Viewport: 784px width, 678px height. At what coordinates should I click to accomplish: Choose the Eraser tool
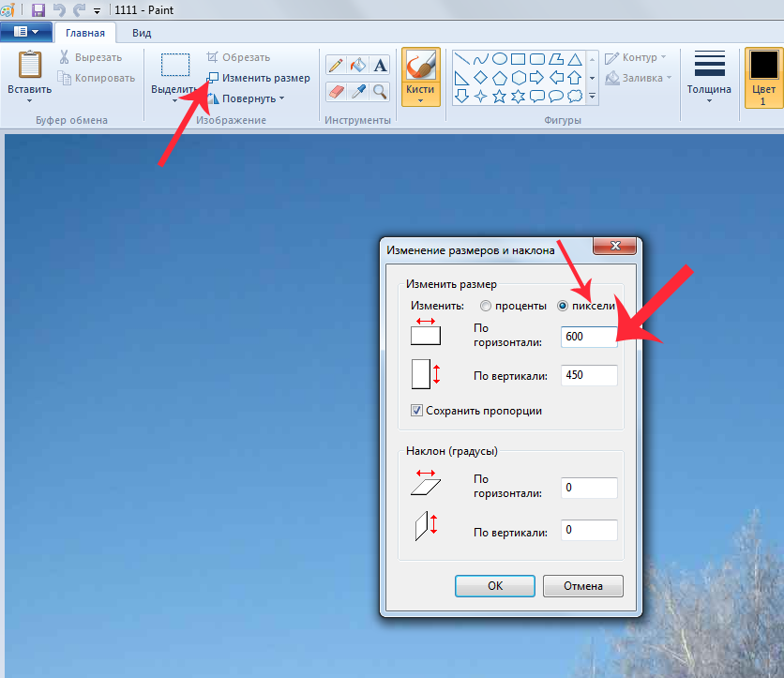coord(335,91)
